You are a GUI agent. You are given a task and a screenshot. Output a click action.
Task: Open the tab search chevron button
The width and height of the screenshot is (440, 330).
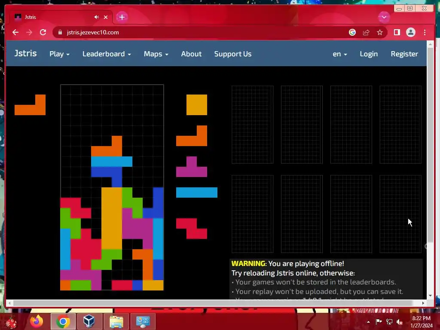point(384,17)
